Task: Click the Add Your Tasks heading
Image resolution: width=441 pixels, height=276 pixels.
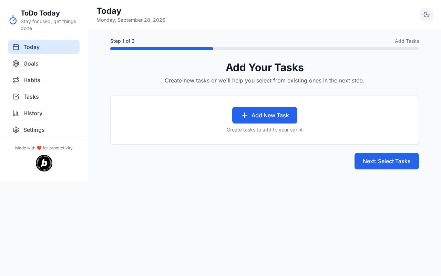Action: (x=265, y=67)
